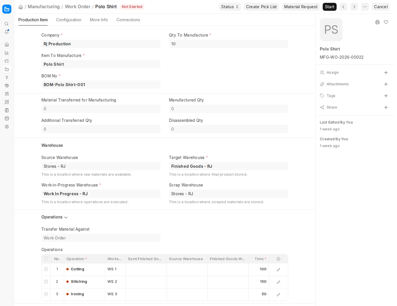Open the Scrap Warehouse field

pos(228,194)
